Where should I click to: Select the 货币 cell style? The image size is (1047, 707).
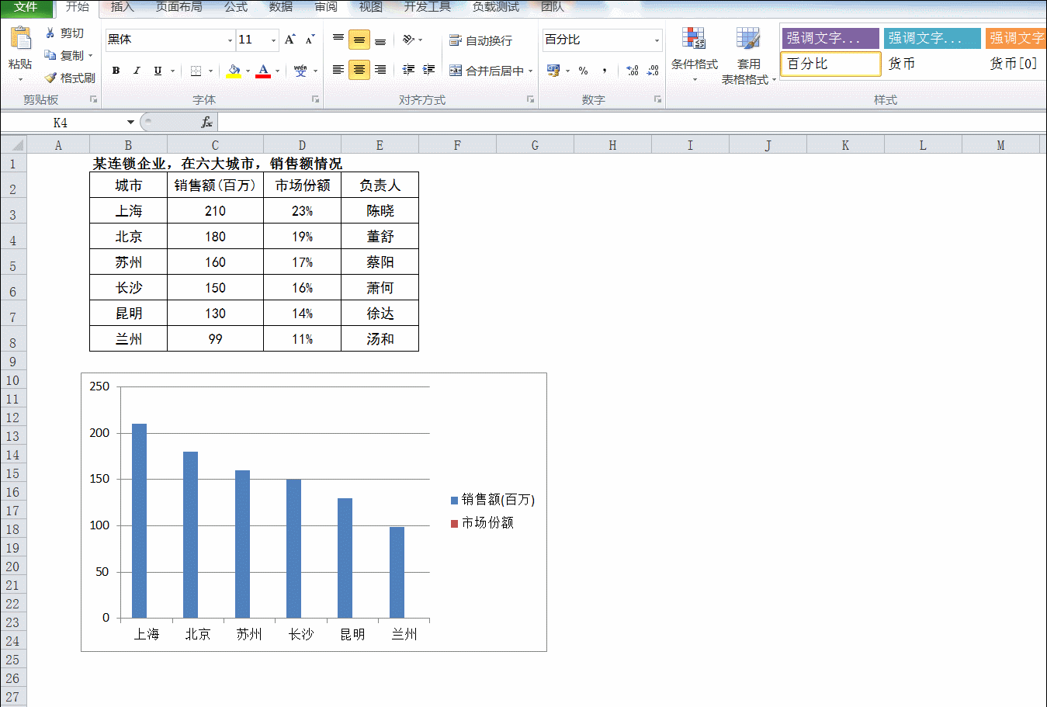(x=932, y=64)
